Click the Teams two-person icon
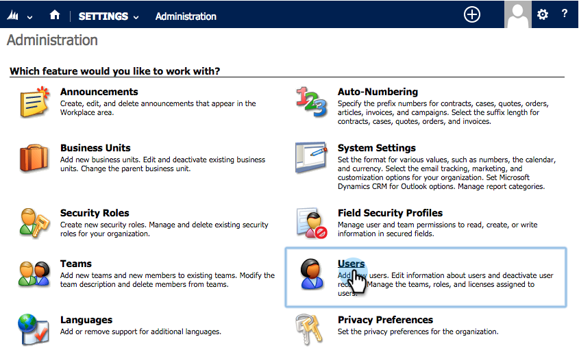This screenshot has height=352, width=579. pos(34,273)
